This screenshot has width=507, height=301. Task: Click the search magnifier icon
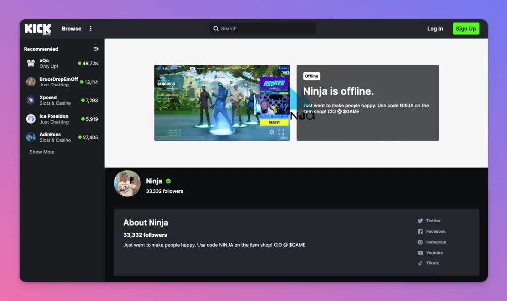(216, 28)
